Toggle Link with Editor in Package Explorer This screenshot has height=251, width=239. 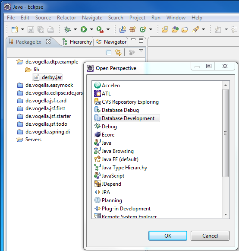[x=118, y=53]
